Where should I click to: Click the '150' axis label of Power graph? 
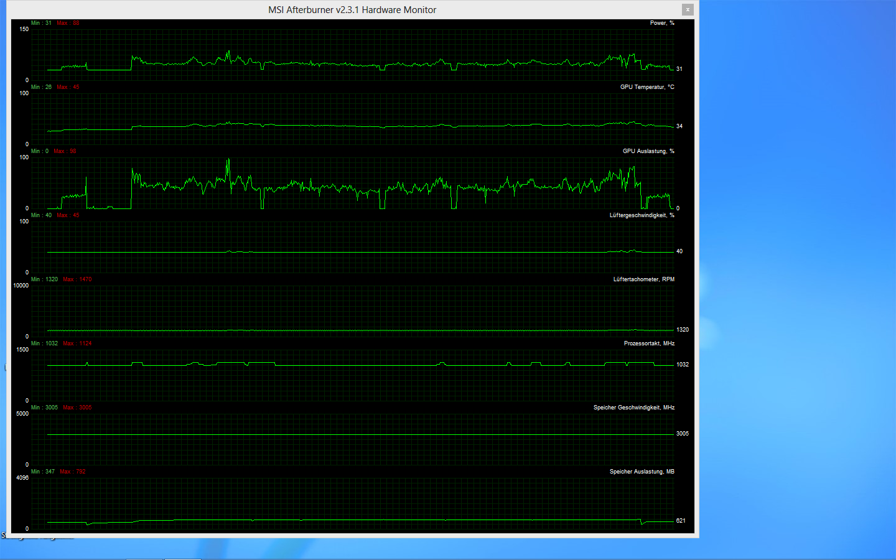click(x=24, y=29)
